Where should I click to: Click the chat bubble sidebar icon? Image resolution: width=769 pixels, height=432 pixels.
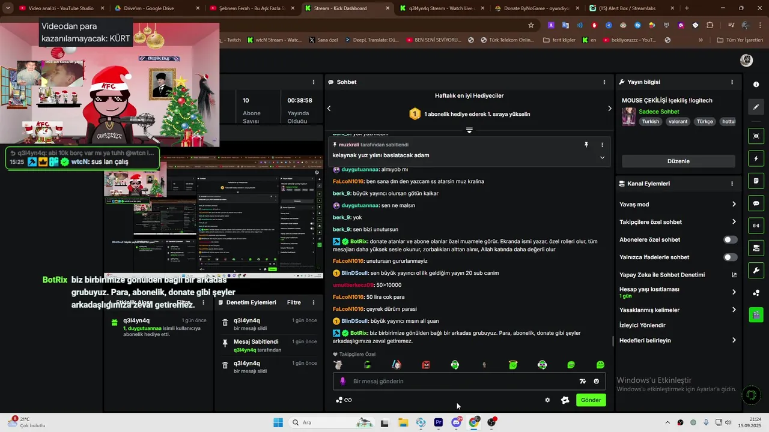click(x=756, y=203)
